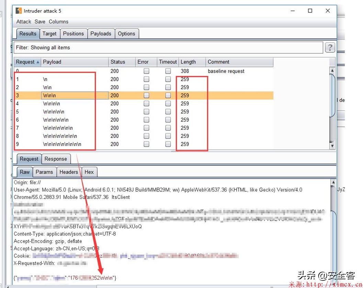
Task: Select the baseline request comment cell
Action: click(x=226, y=71)
